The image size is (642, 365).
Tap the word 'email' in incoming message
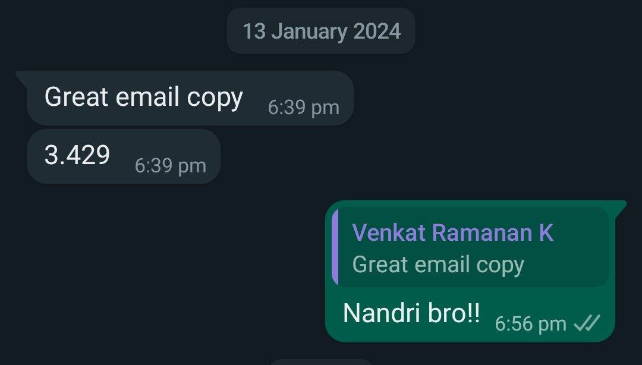point(148,97)
